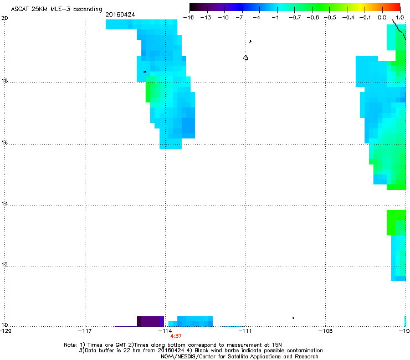Click the NOAA/NESDIS credit line
This screenshot has width=410, height=360.
pos(239,357)
